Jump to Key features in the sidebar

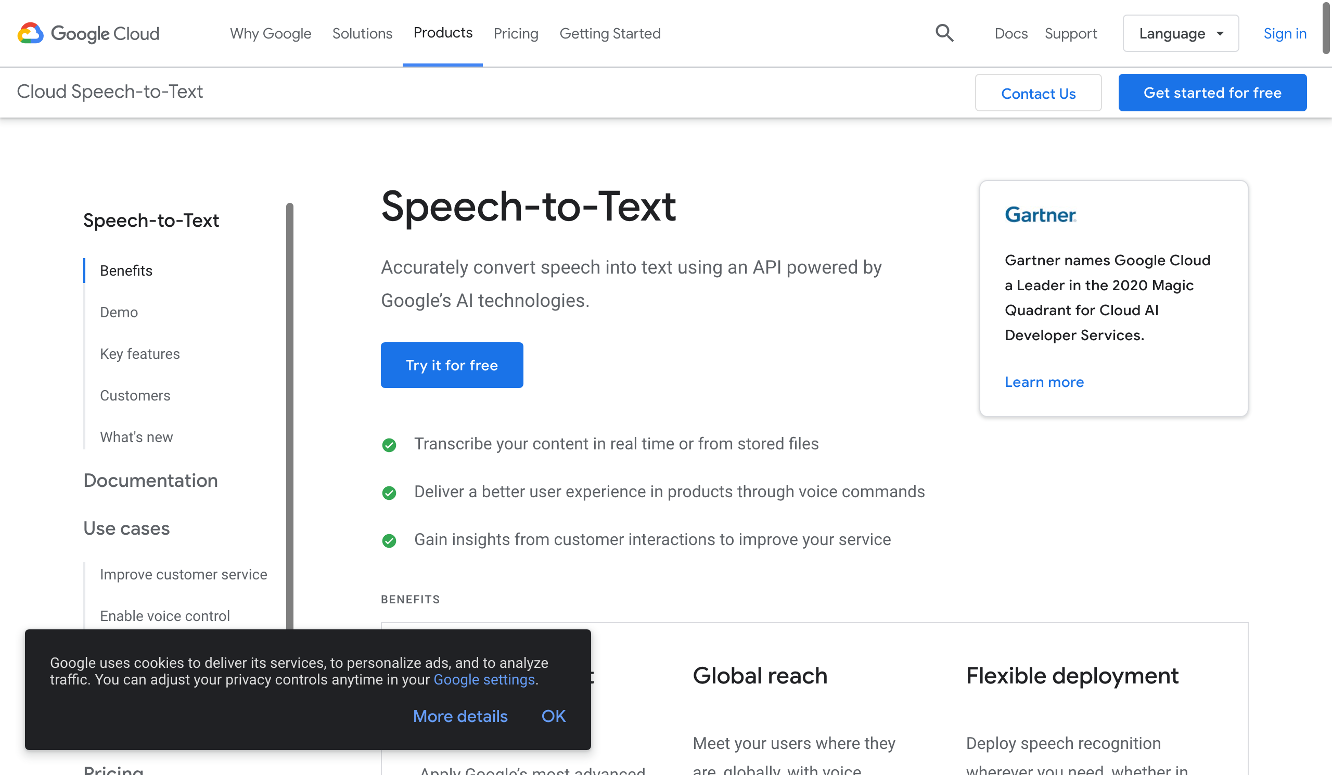pyautogui.click(x=139, y=354)
